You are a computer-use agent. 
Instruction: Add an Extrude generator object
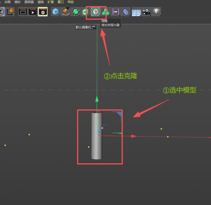click(86, 12)
